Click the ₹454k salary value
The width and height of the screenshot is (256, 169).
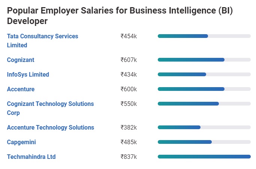pos(129,36)
